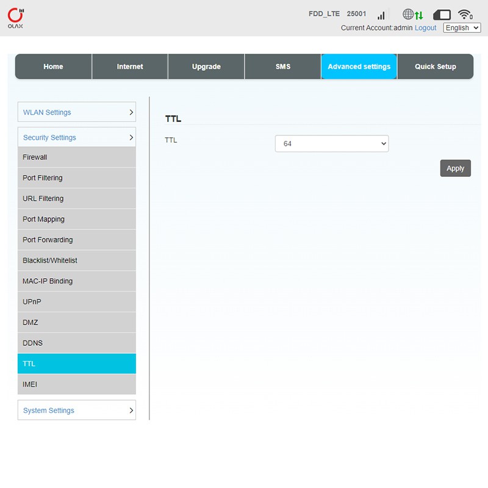
Task: Click the battery status icon
Action: point(442,15)
